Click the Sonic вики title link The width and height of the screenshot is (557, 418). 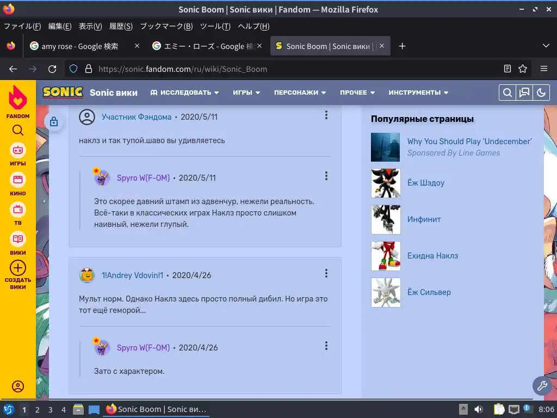click(x=113, y=93)
